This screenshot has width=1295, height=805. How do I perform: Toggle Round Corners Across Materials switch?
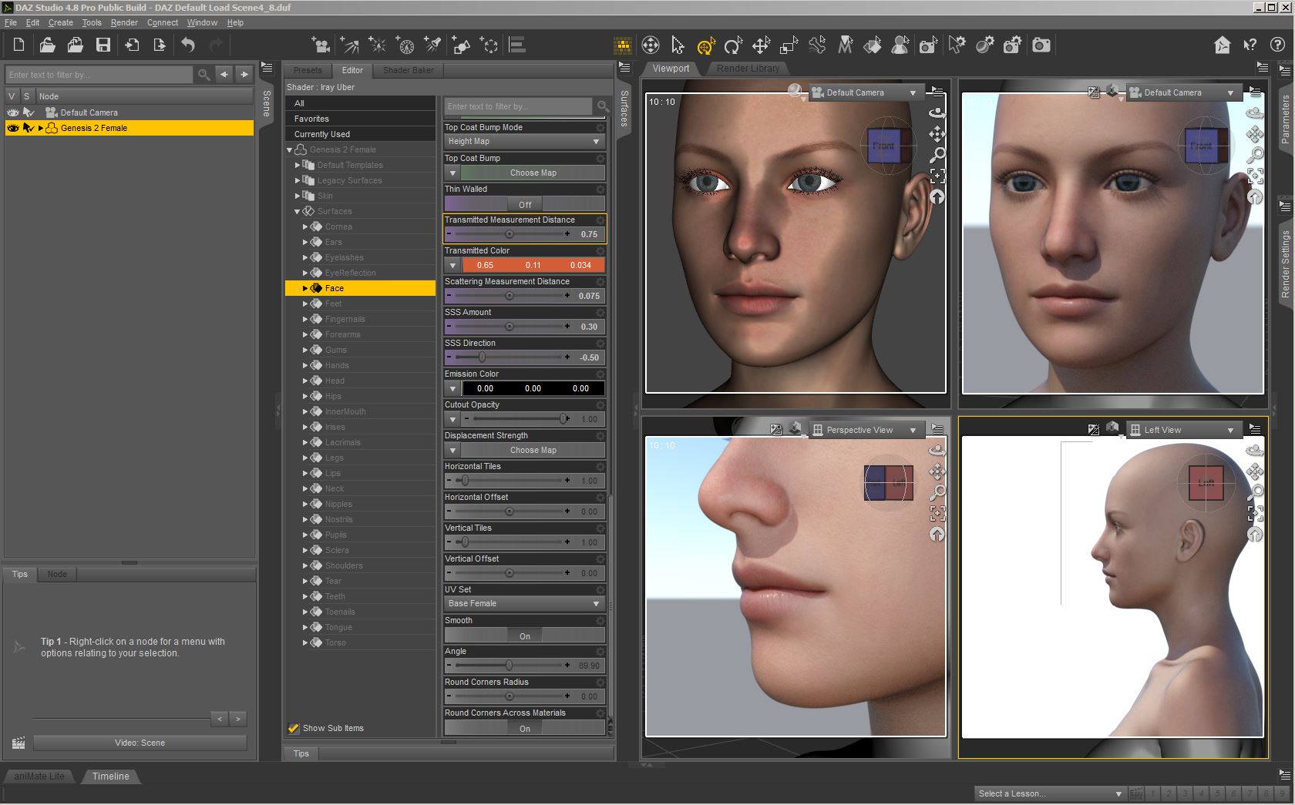pyautogui.click(x=524, y=728)
